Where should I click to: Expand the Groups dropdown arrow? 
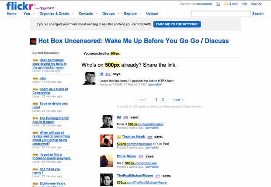[118, 14]
